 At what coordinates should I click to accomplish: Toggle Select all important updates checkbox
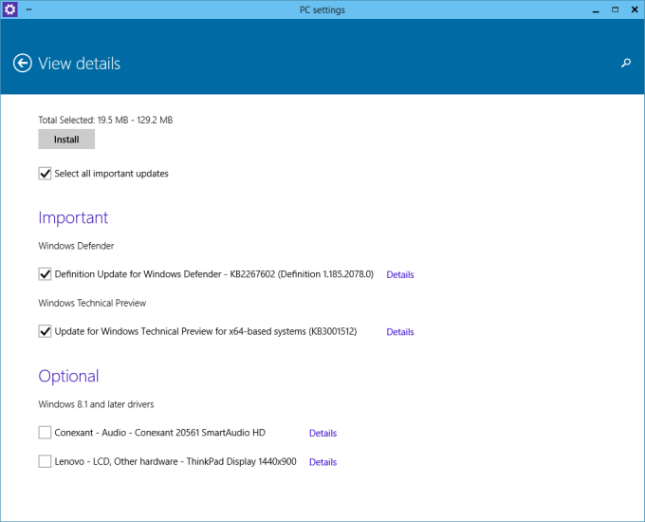pyautogui.click(x=45, y=174)
